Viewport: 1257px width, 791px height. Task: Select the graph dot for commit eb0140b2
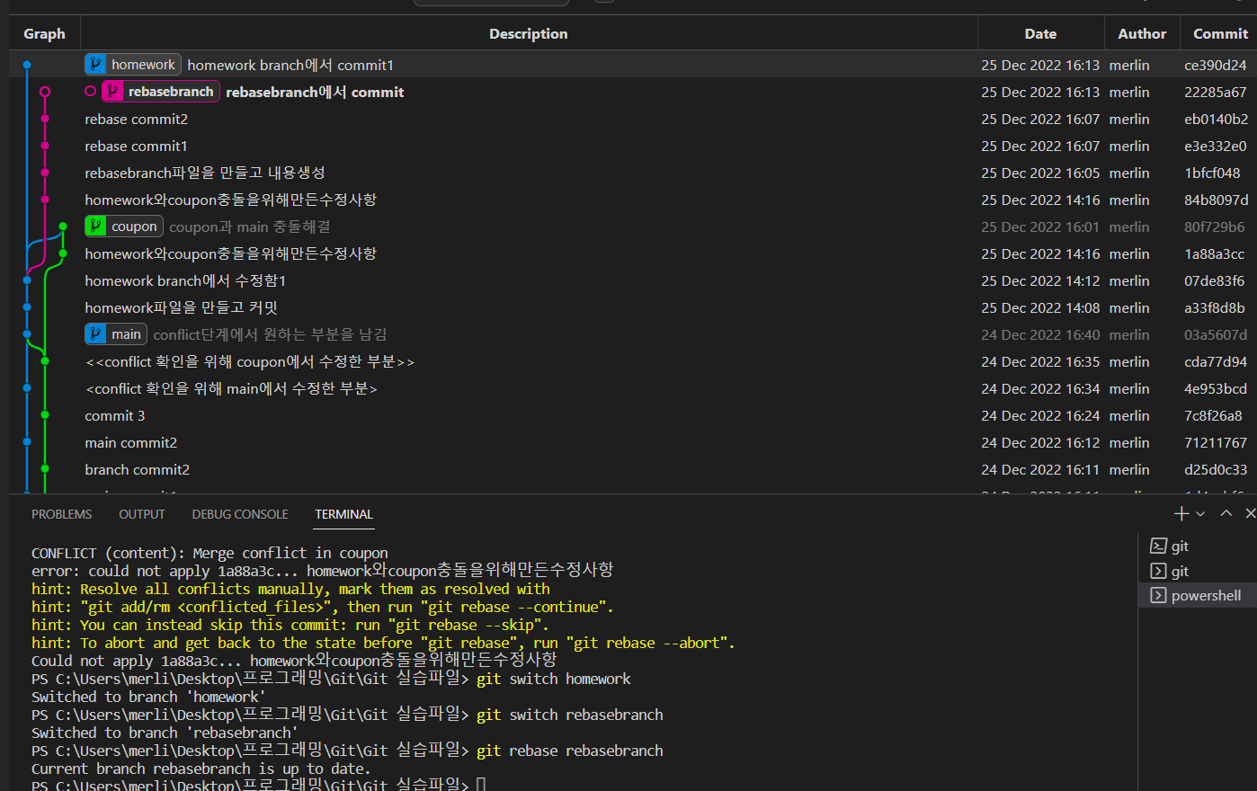pos(45,119)
